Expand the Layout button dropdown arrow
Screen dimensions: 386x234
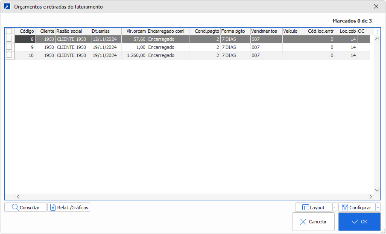[335, 207]
